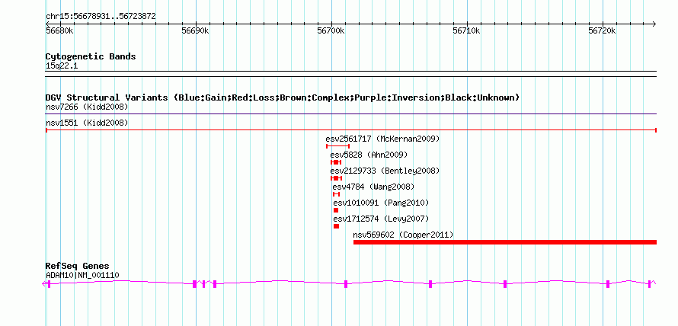678x326 pixels.
Task: Click the ADAM10 exon nearest 56700k
Action: [346, 284]
